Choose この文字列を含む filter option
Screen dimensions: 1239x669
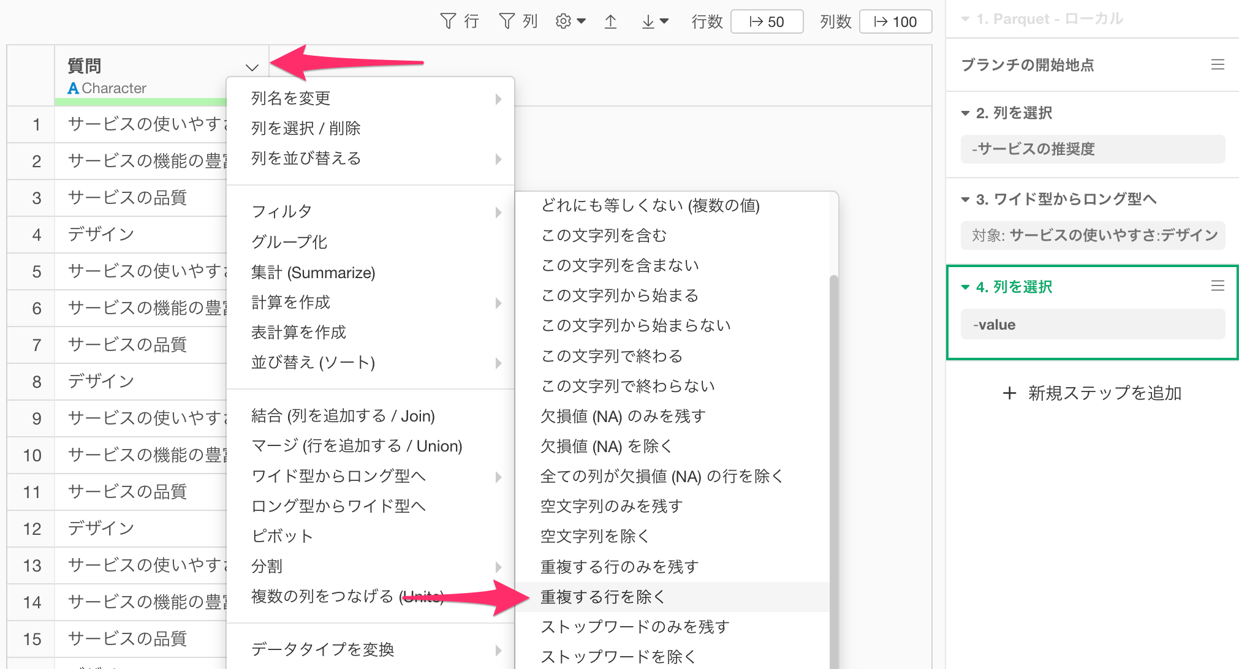(672, 235)
